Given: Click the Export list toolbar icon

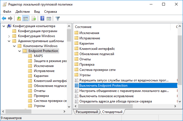Looking at the screenshot, I should (34, 18).
